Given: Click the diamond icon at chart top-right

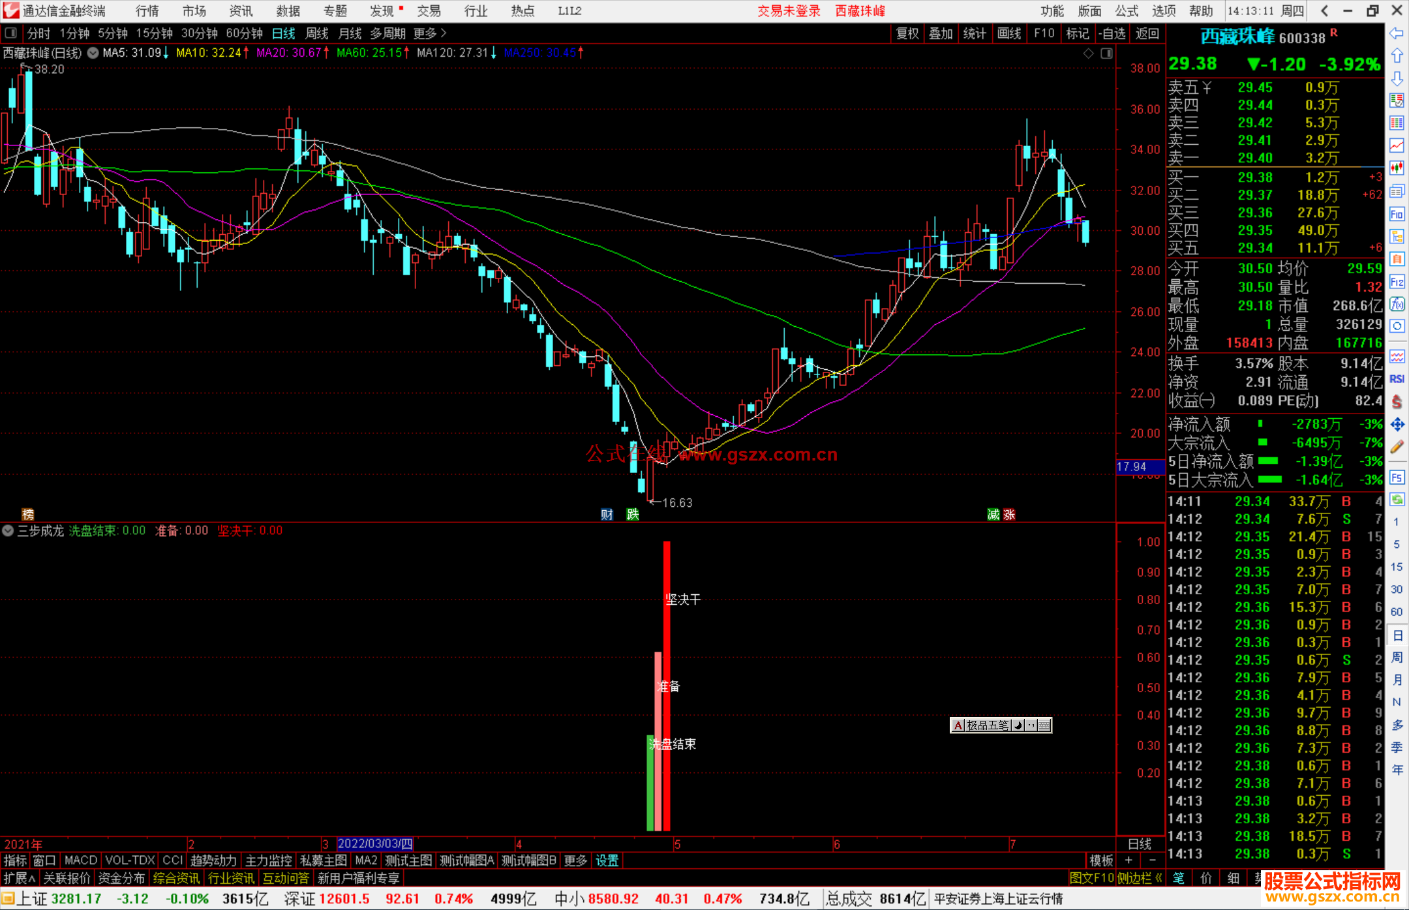Looking at the screenshot, I should 1088,53.
